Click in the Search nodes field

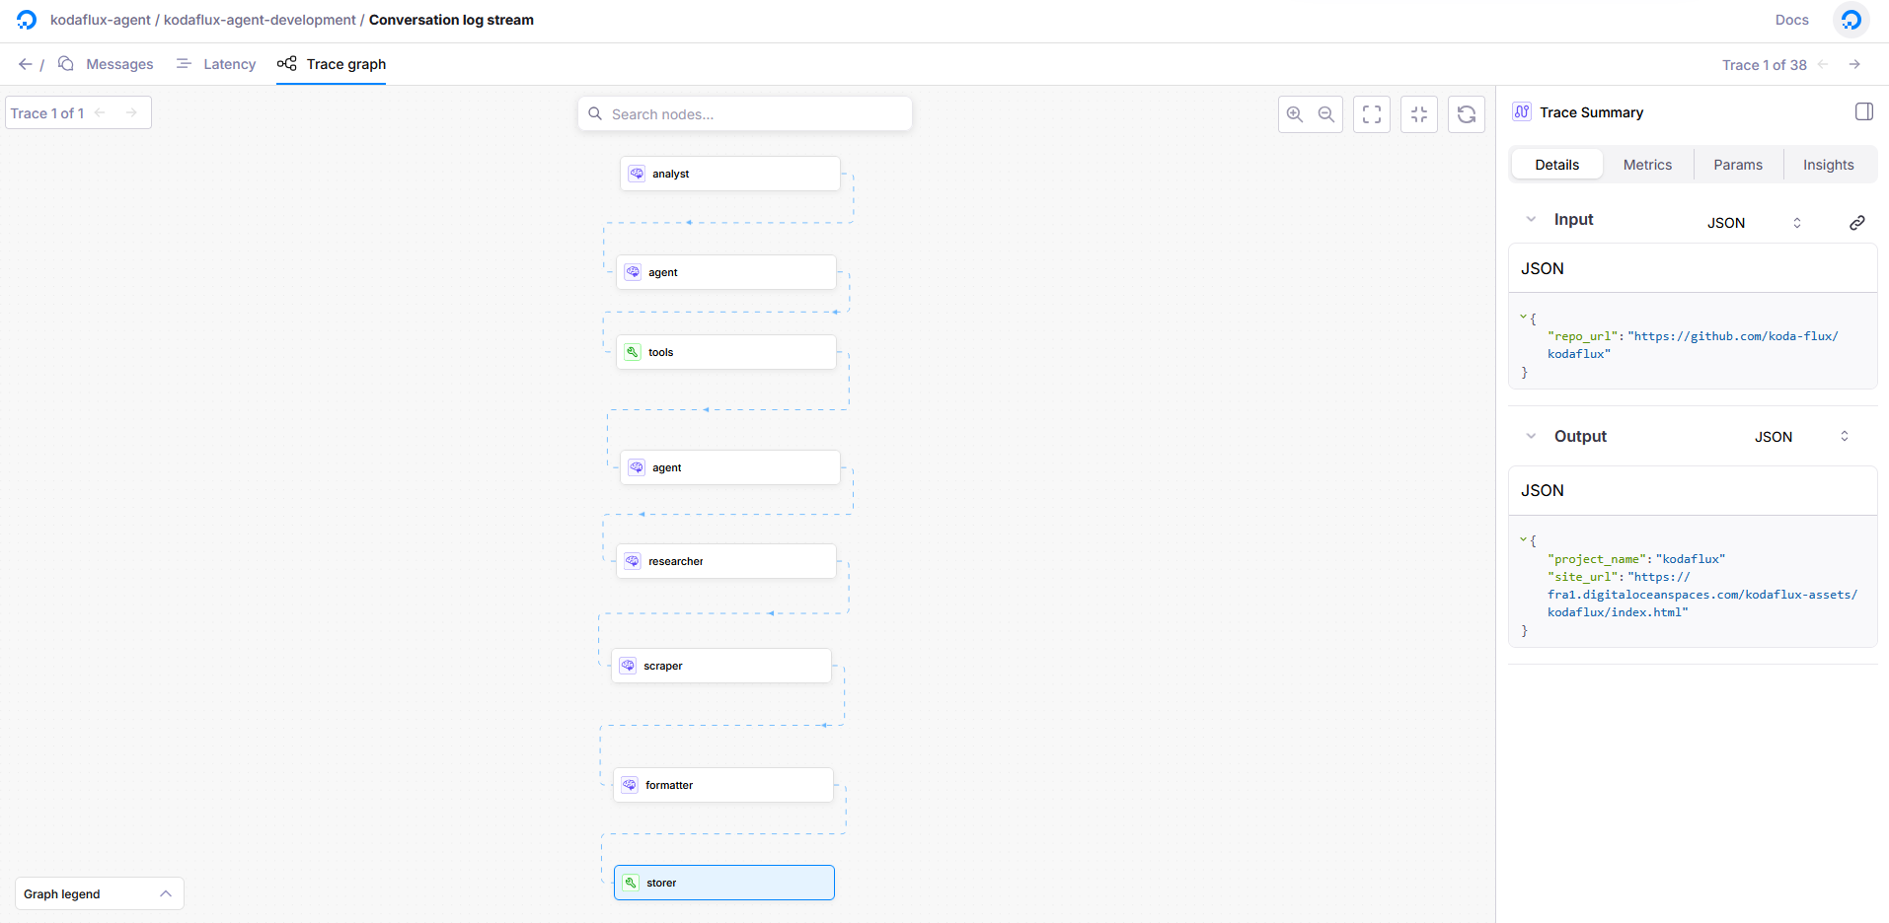pyautogui.click(x=745, y=113)
